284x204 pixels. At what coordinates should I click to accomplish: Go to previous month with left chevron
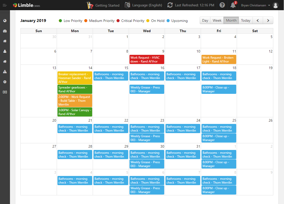click(x=258, y=20)
